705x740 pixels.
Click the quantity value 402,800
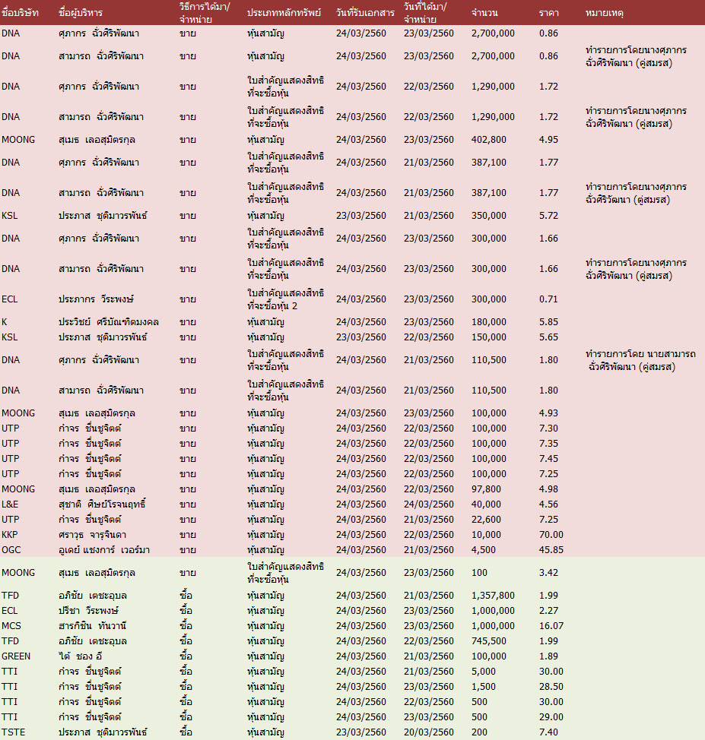[x=488, y=140]
